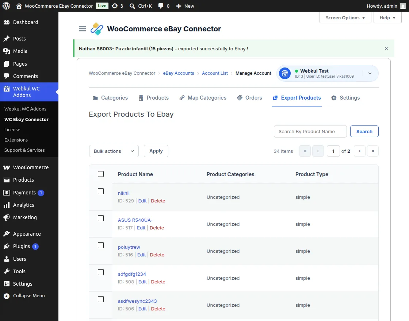Click the Appearance brush icon
Image resolution: width=409 pixels, height=321 pixels.
pos(7,234)
